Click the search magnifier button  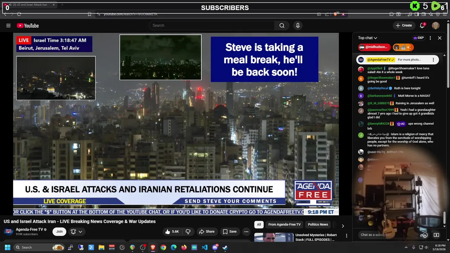(282, 25)
